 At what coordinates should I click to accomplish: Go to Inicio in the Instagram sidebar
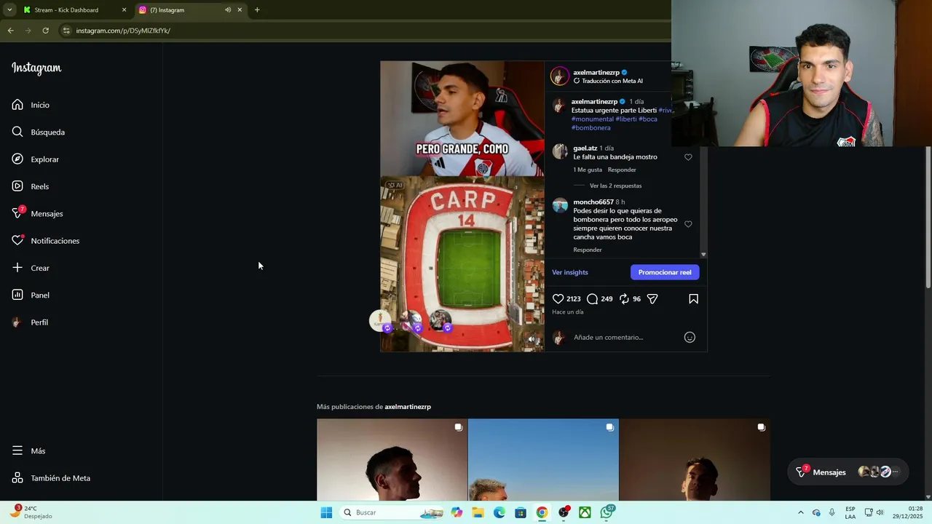coord(31,105)
